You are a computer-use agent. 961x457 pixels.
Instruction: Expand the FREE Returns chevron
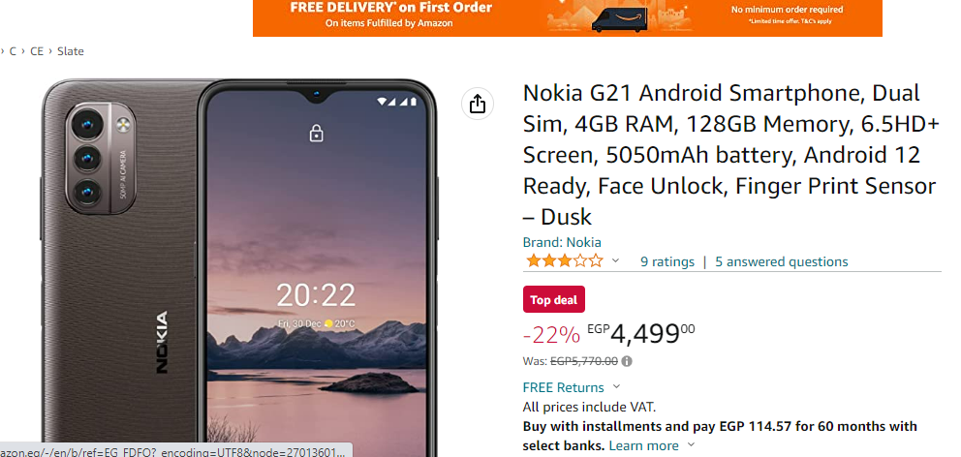(616, 386)
